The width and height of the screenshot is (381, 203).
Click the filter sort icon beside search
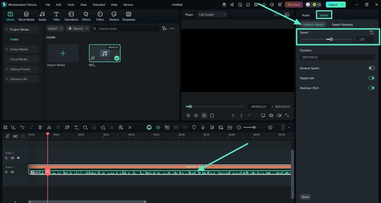[164, 29]
